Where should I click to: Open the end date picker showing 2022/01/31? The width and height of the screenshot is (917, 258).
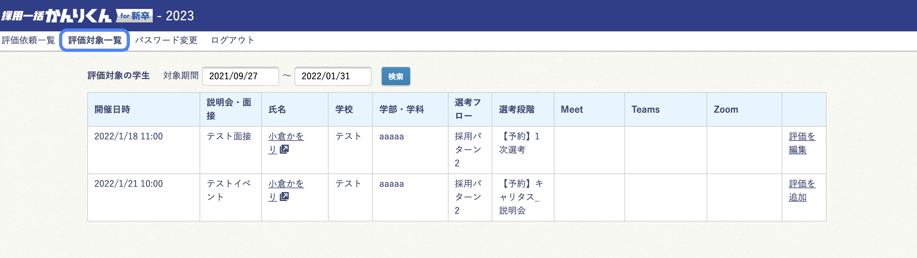tap(333, 76)
